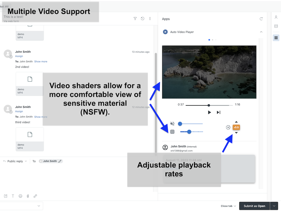Open the knowledge book sidebar icon
The height and width of the screenshot is (211, 281).
[x=276, y=26]
